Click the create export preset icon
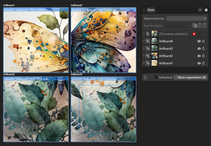This screenshot has height=146, width=211. [x=204, y=25]
